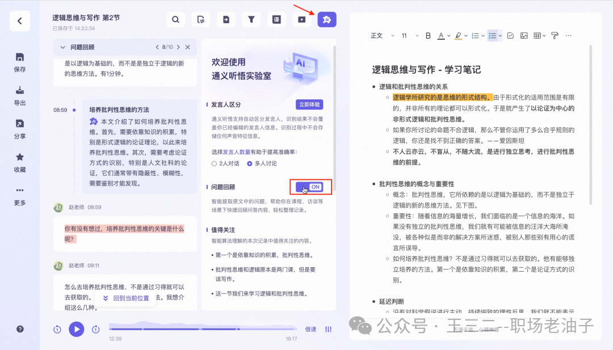Click the translate (译) icon
This screenshot has height=350, width=613.
pyautogui.click(x=276, y=19)
